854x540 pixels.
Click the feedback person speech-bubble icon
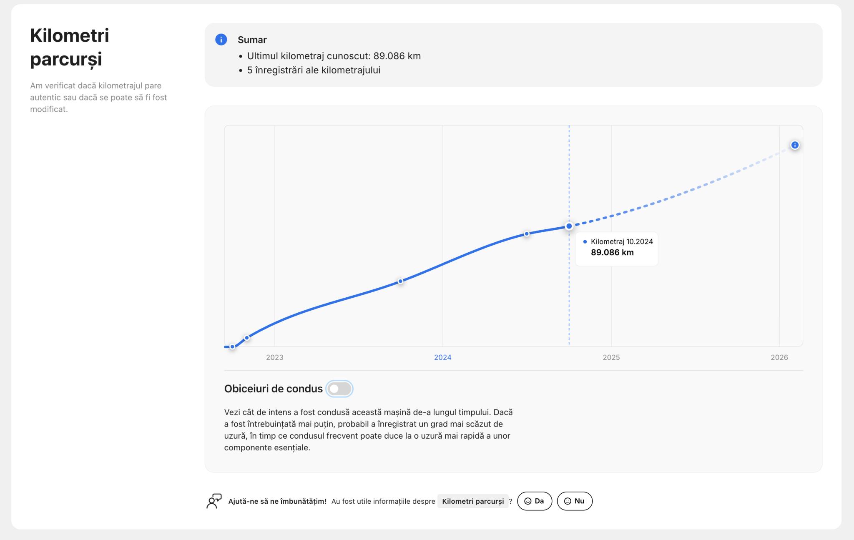[x=214, y=501]
